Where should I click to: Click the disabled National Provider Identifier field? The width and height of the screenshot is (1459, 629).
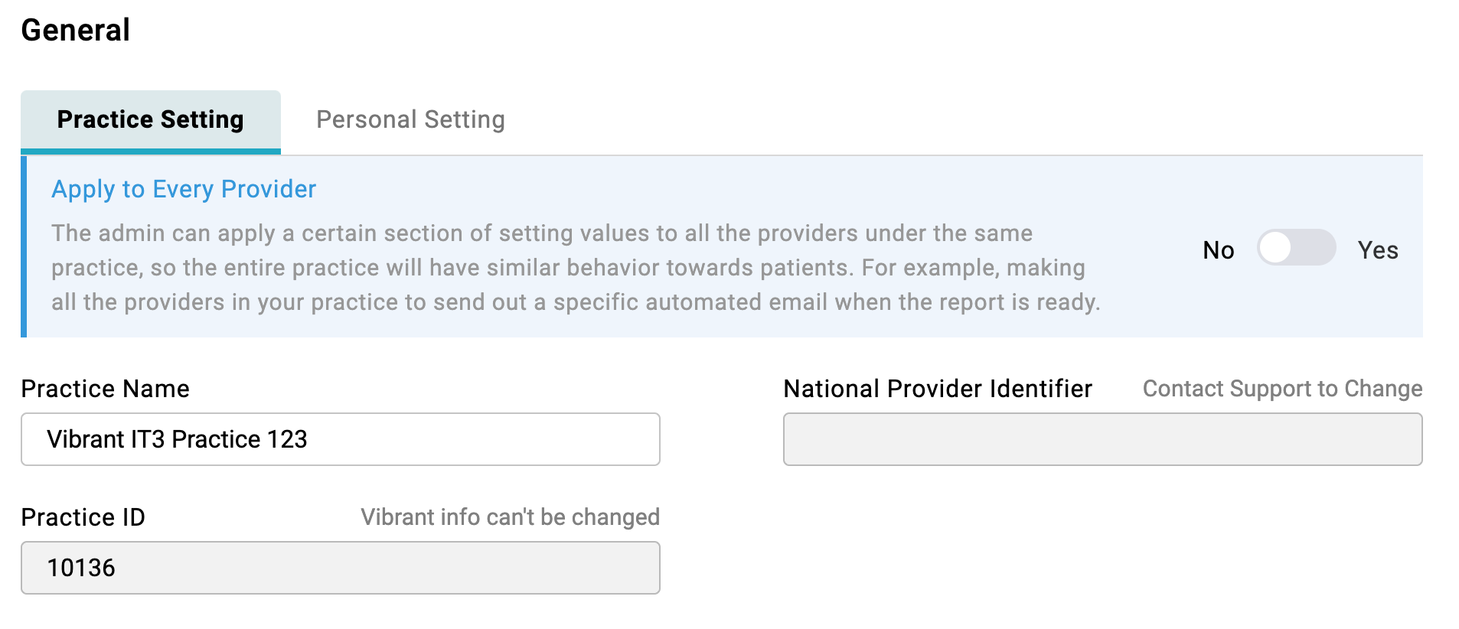(x=1102, y=439)
